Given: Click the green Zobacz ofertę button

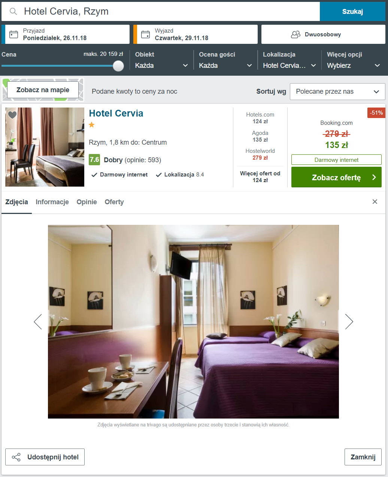Looking at the screenshot, I should coord(336,177).
